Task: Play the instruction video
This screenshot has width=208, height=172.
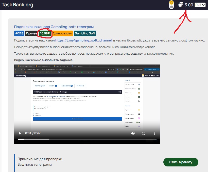Action: pos(20,133)
